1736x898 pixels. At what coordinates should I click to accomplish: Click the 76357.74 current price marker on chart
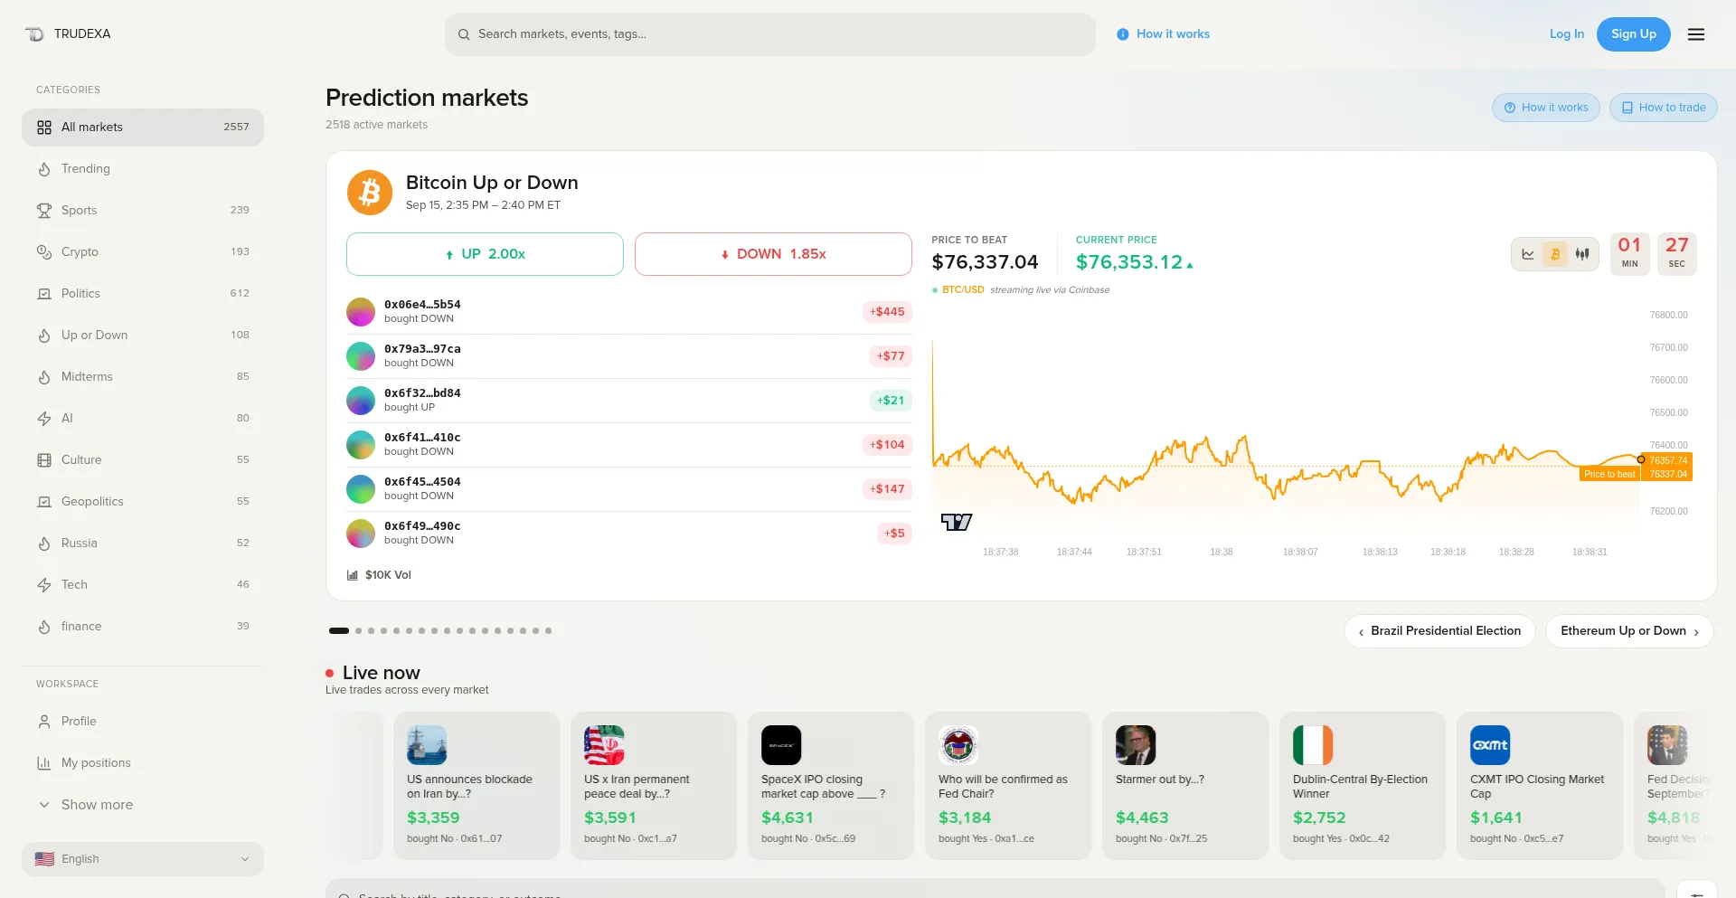click(x=1668, y=460)
